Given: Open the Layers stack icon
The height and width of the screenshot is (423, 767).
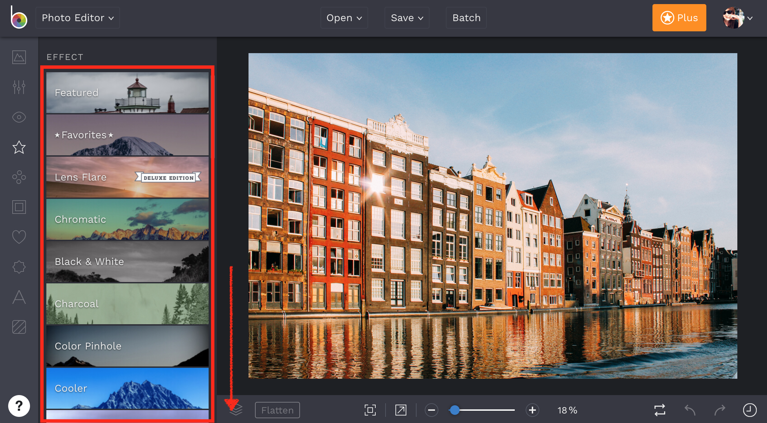Looking at the screenshot, I should [236, 410].
